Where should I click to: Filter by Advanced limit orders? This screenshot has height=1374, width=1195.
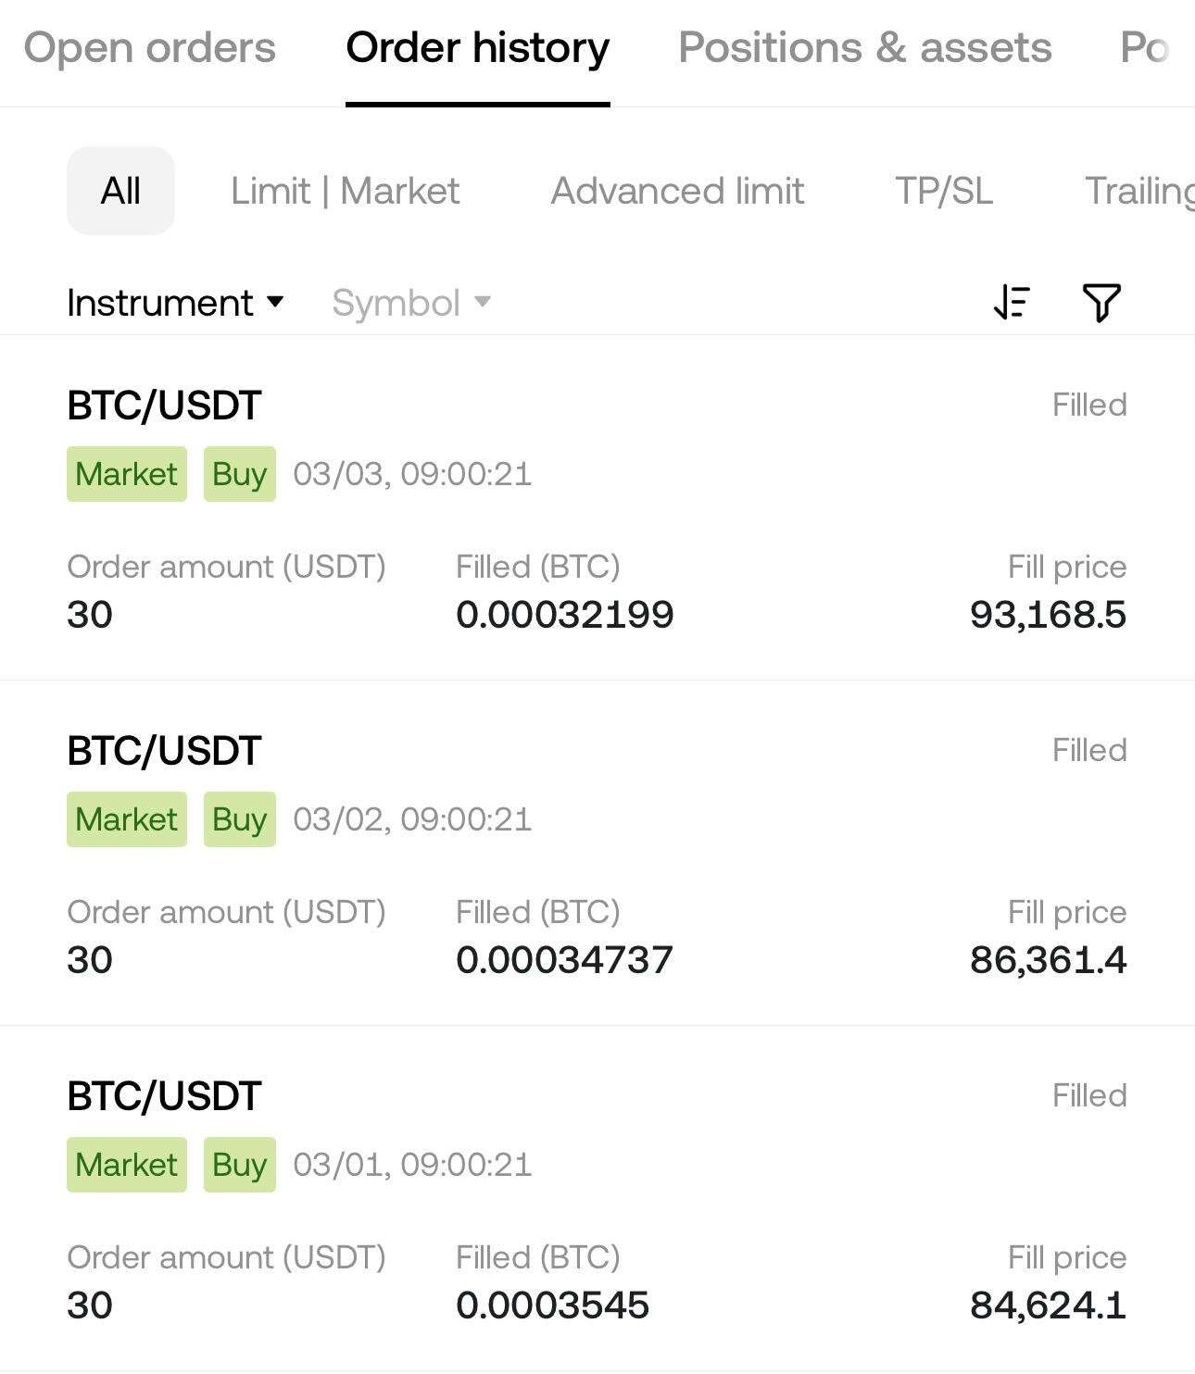tap(677, 191)
